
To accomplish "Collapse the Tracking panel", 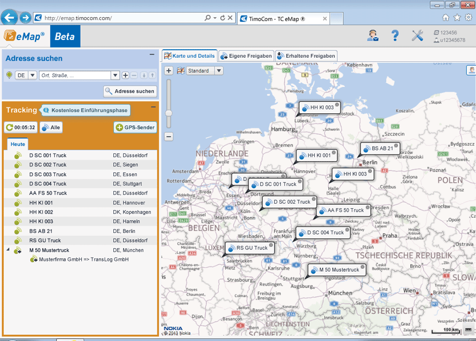I will (153, 107).
